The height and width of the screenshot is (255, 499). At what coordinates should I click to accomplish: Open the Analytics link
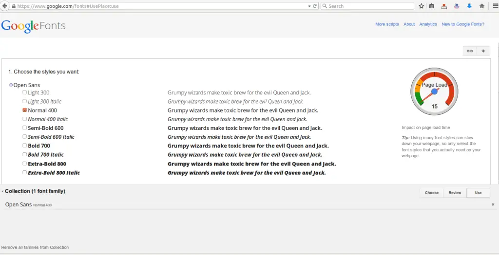click(428, 24)
